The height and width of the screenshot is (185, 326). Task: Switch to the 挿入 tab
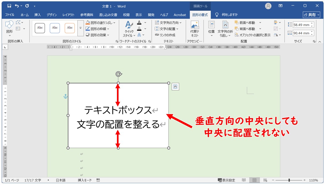pos(37,15)
